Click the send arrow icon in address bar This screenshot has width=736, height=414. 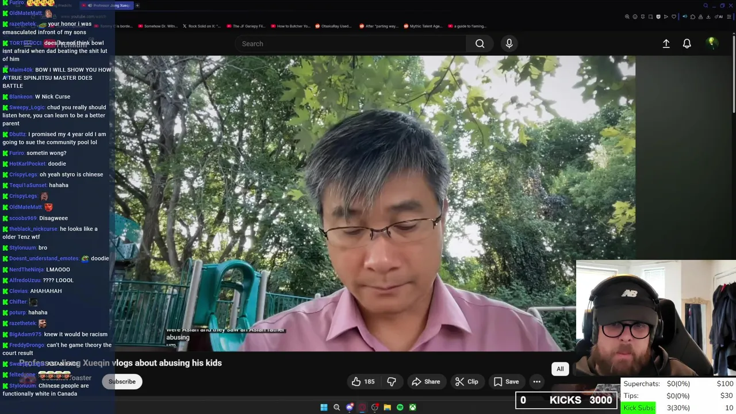click(x=666, y=17)
